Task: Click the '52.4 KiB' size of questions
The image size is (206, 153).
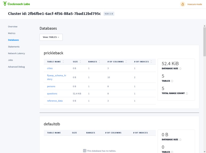Action: [x=77, y=94]
